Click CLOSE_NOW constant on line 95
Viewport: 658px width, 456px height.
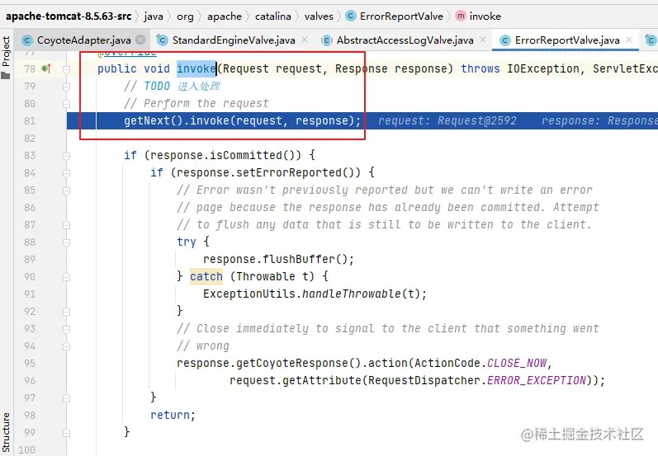(x=517, y=363)
